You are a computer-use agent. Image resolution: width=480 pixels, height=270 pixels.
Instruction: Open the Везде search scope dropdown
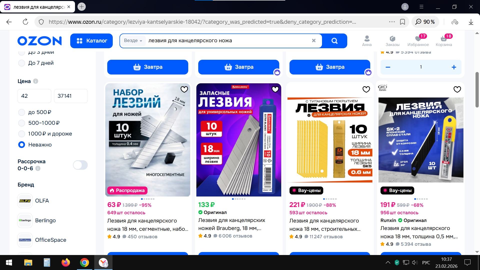pos(133,40)
